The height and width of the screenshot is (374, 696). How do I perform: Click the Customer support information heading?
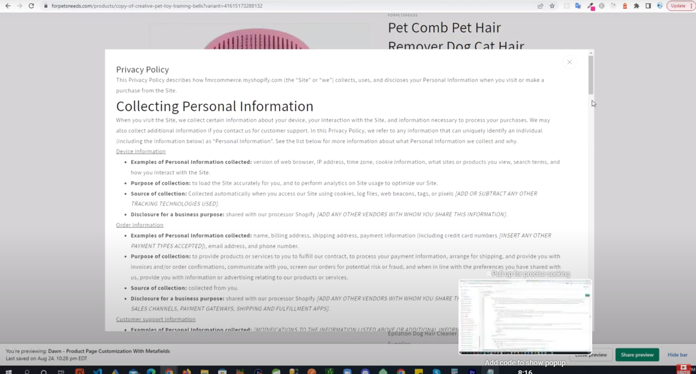click(156, 319)
